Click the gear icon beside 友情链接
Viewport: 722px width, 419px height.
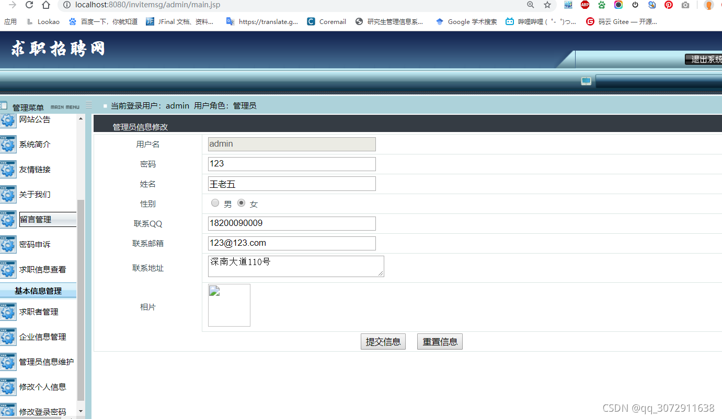point(8,170)
